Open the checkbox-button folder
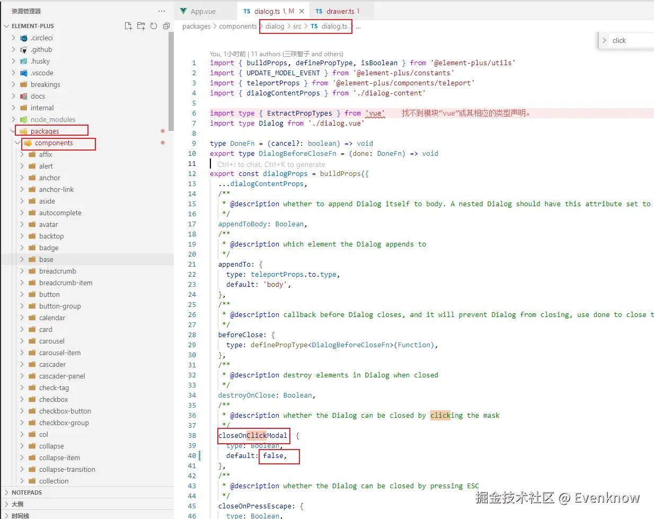 pos(87,411)
